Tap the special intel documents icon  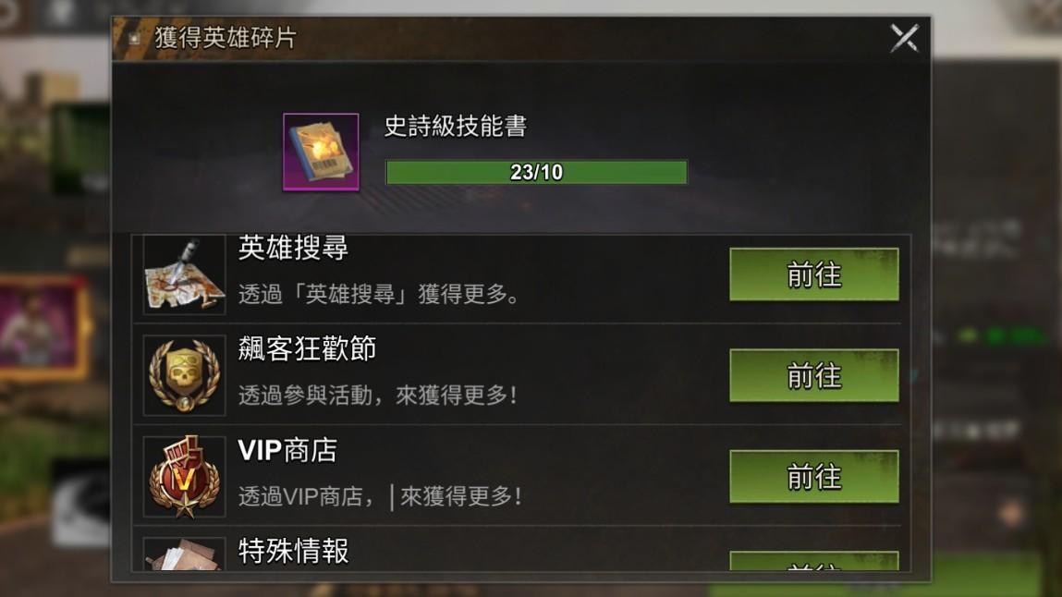[184, 554]
